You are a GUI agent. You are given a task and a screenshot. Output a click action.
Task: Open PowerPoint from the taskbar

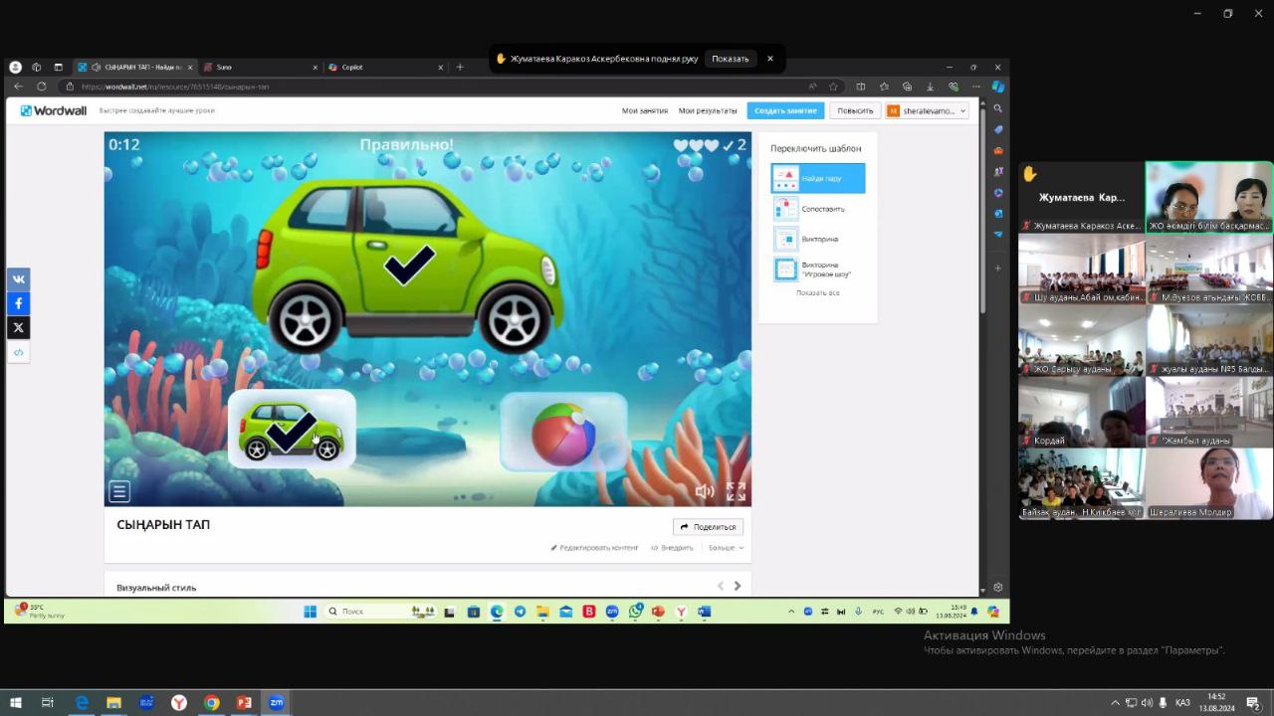(x=244, y=702)
